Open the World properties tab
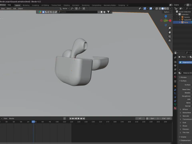Viewport: 192px width, 144px height. point(175,77)
